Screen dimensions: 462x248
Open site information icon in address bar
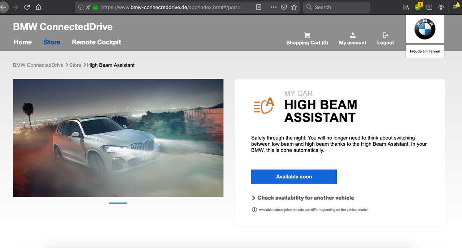(81, 7)
